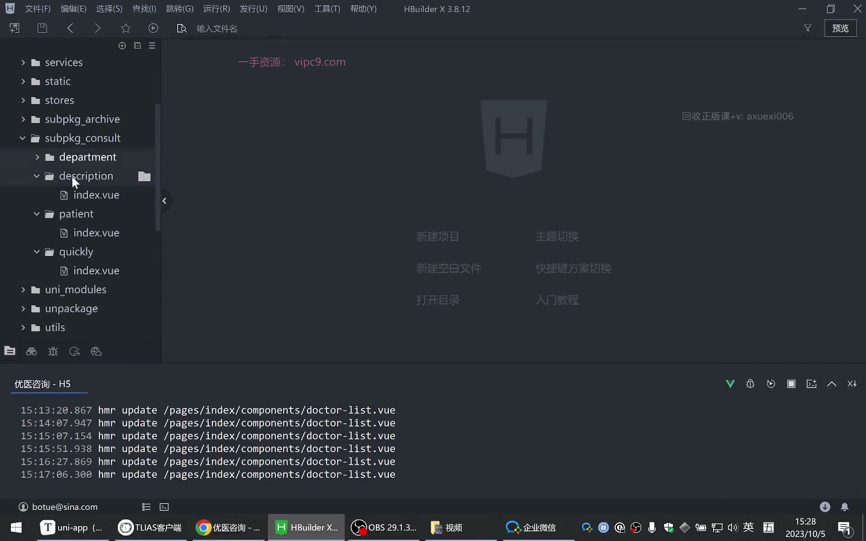This screenshot has height=541, width=866.
Task: Expand the department folder
Action: (x=37, y=157)
